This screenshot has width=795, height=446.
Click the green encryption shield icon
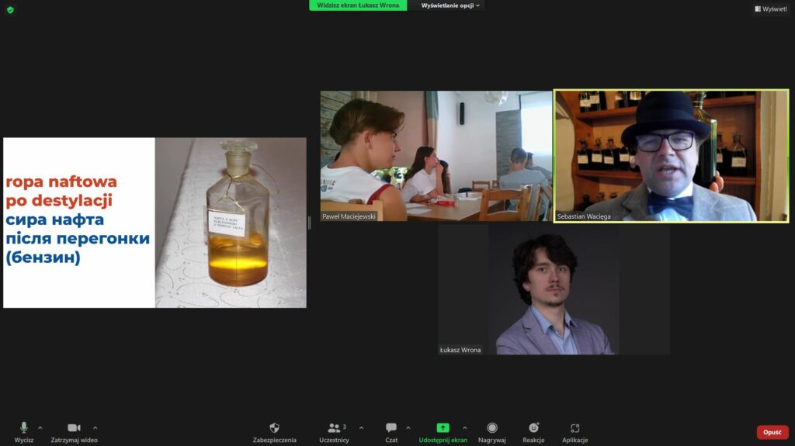(10, 9)
